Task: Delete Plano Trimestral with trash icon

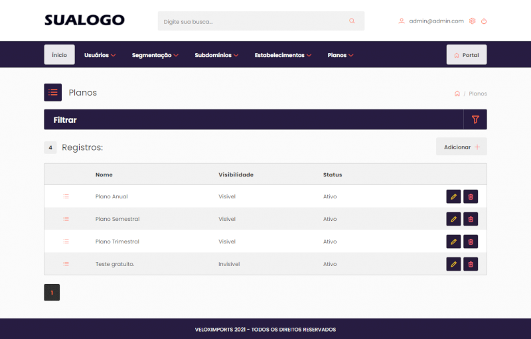Action: 471,241
